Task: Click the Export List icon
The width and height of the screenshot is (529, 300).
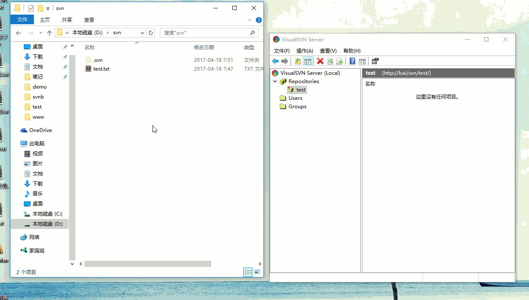Action: (340, 61)
